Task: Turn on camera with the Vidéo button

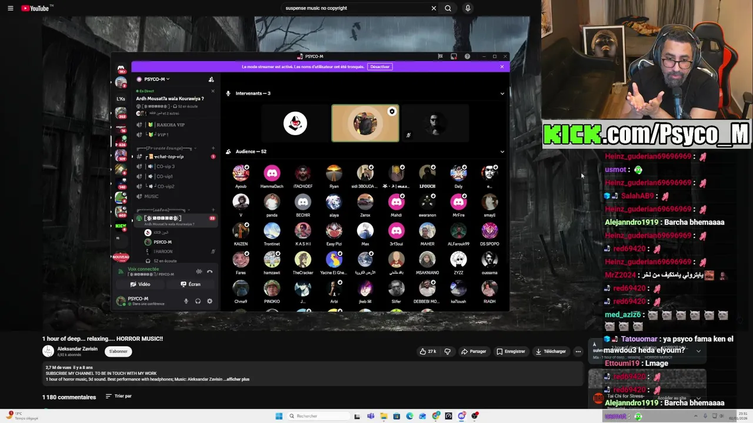Action: point(140,284)
